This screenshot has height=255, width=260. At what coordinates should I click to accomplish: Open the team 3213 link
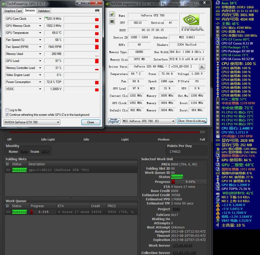45,152
